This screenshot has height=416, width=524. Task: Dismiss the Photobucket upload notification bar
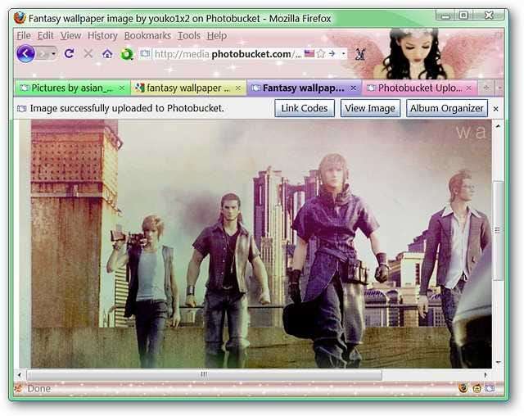pos(496,109)
